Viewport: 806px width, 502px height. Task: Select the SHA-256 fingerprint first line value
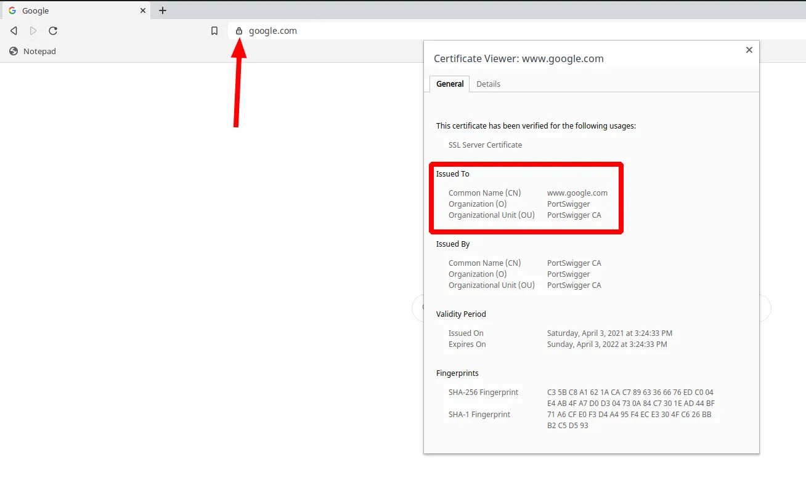coord(630,392)
